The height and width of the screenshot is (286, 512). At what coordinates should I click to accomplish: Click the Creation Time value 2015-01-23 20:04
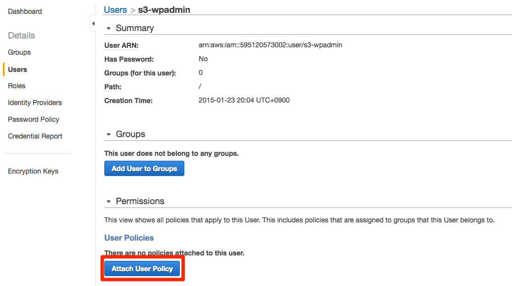coord(244,100)
